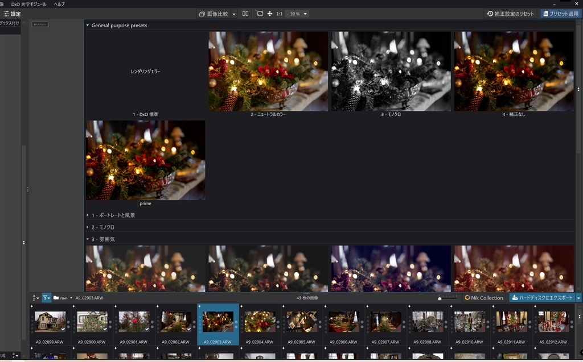Switch to side-by-side split view
The width and height of the screenshot is (583, 362).
coord(245,14)
